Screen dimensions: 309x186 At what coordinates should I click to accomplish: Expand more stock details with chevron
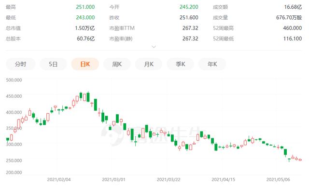coord(154,47)
